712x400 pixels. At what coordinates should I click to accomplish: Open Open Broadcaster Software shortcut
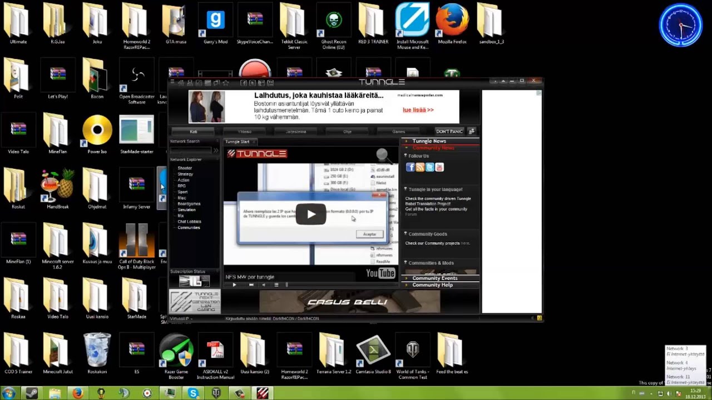pos(136,82)
